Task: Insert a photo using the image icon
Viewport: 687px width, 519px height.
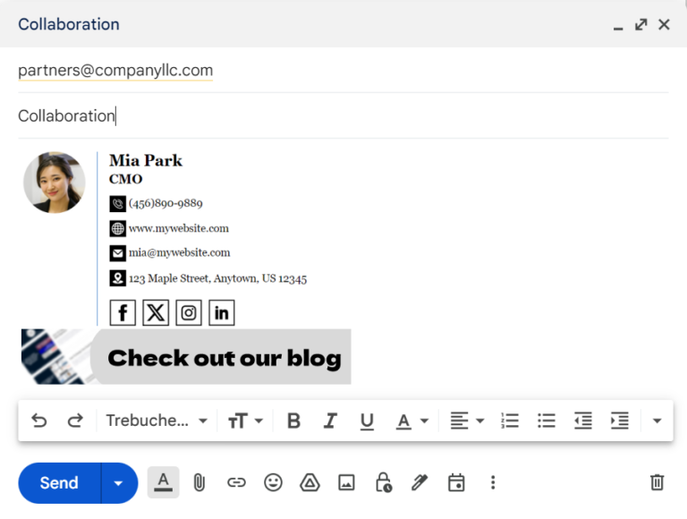Action: point(346,483)
